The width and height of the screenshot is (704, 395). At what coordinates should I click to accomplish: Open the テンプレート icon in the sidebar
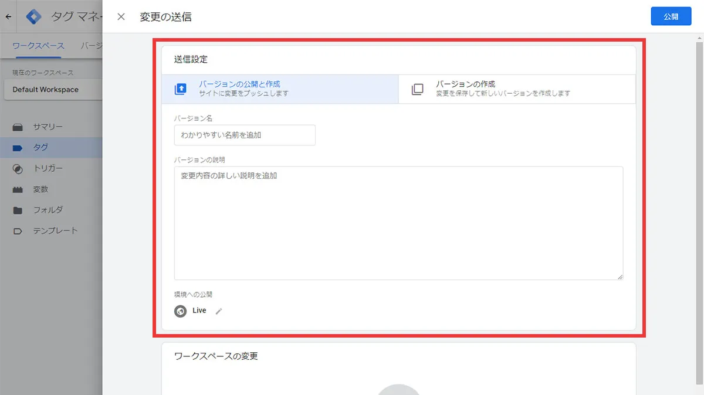coord(18,230)
